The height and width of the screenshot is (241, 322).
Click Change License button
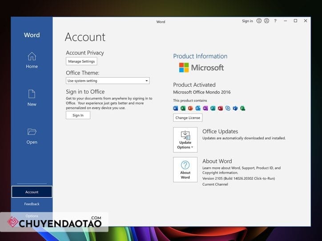[188, 118]
